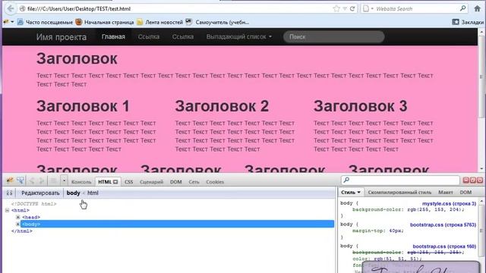Switch to the CSS tab
This screenshot has height=273, width=486.
click(128, 182)
